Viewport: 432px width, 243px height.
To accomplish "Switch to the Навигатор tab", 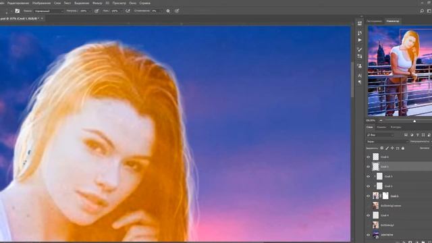I will (393, 21).
